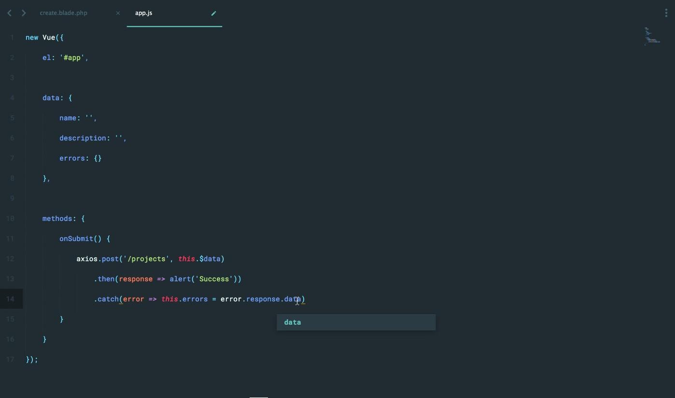Click highlighted line number 14
Screen dimensions: 675x398
[10, 299]
